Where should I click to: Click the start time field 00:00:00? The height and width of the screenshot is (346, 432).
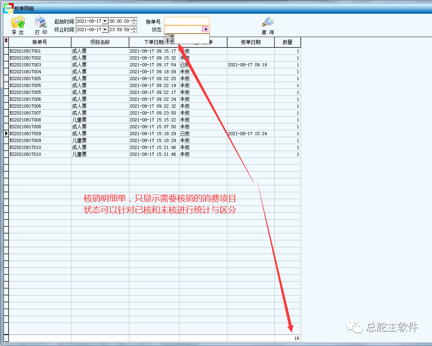pyautogui.click(x=120, y=21)
